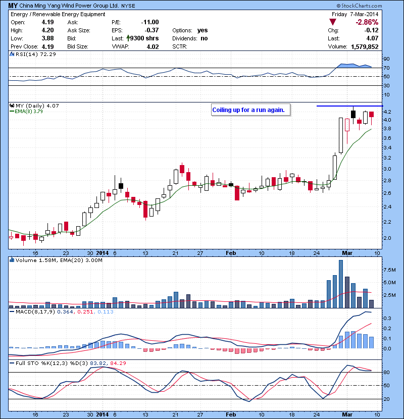404x419 pixels.
Task: Click the stochastic %D value 84.29
Action: click(118, 363)
